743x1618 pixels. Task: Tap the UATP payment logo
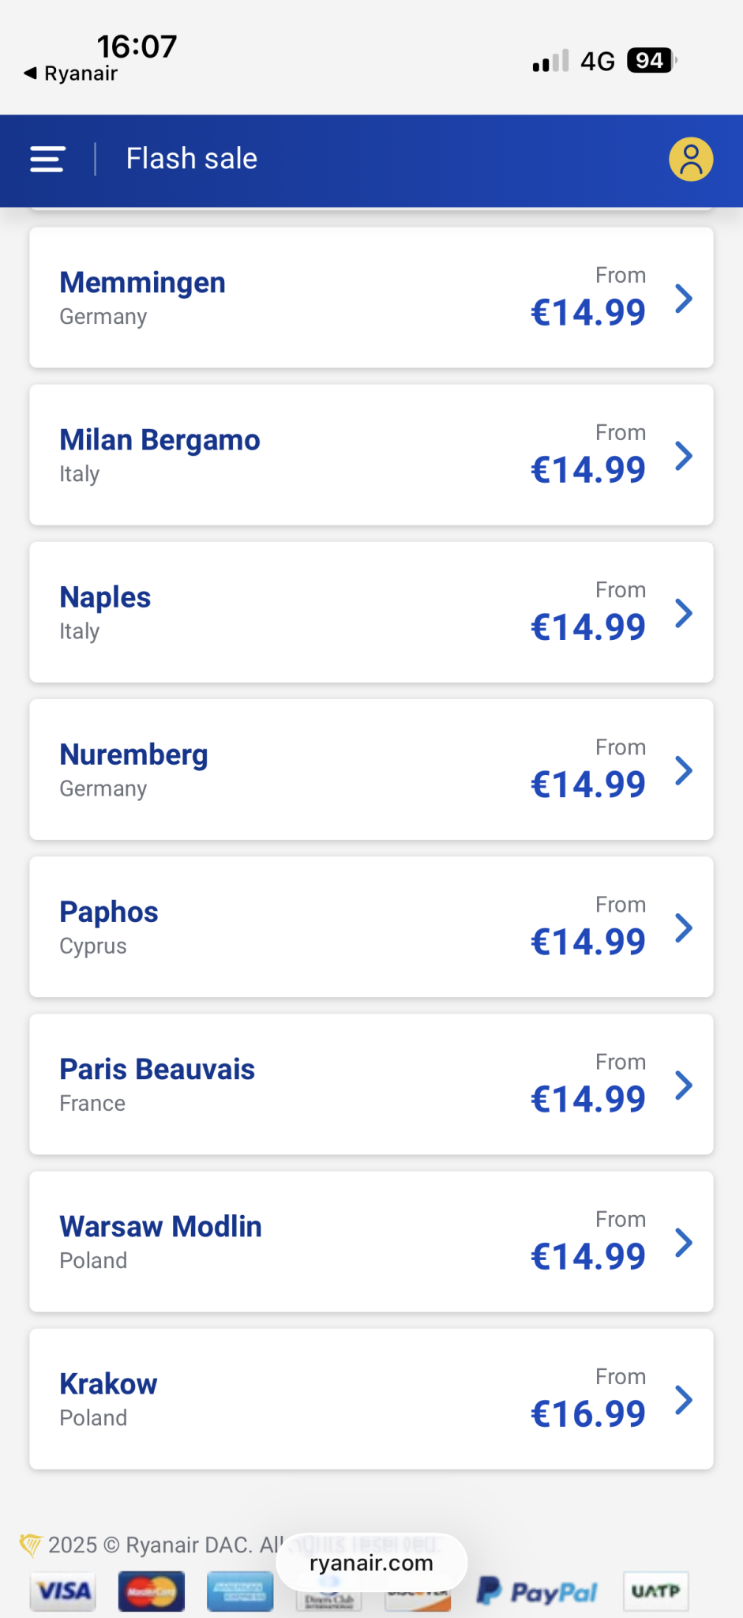(655, 1591)
